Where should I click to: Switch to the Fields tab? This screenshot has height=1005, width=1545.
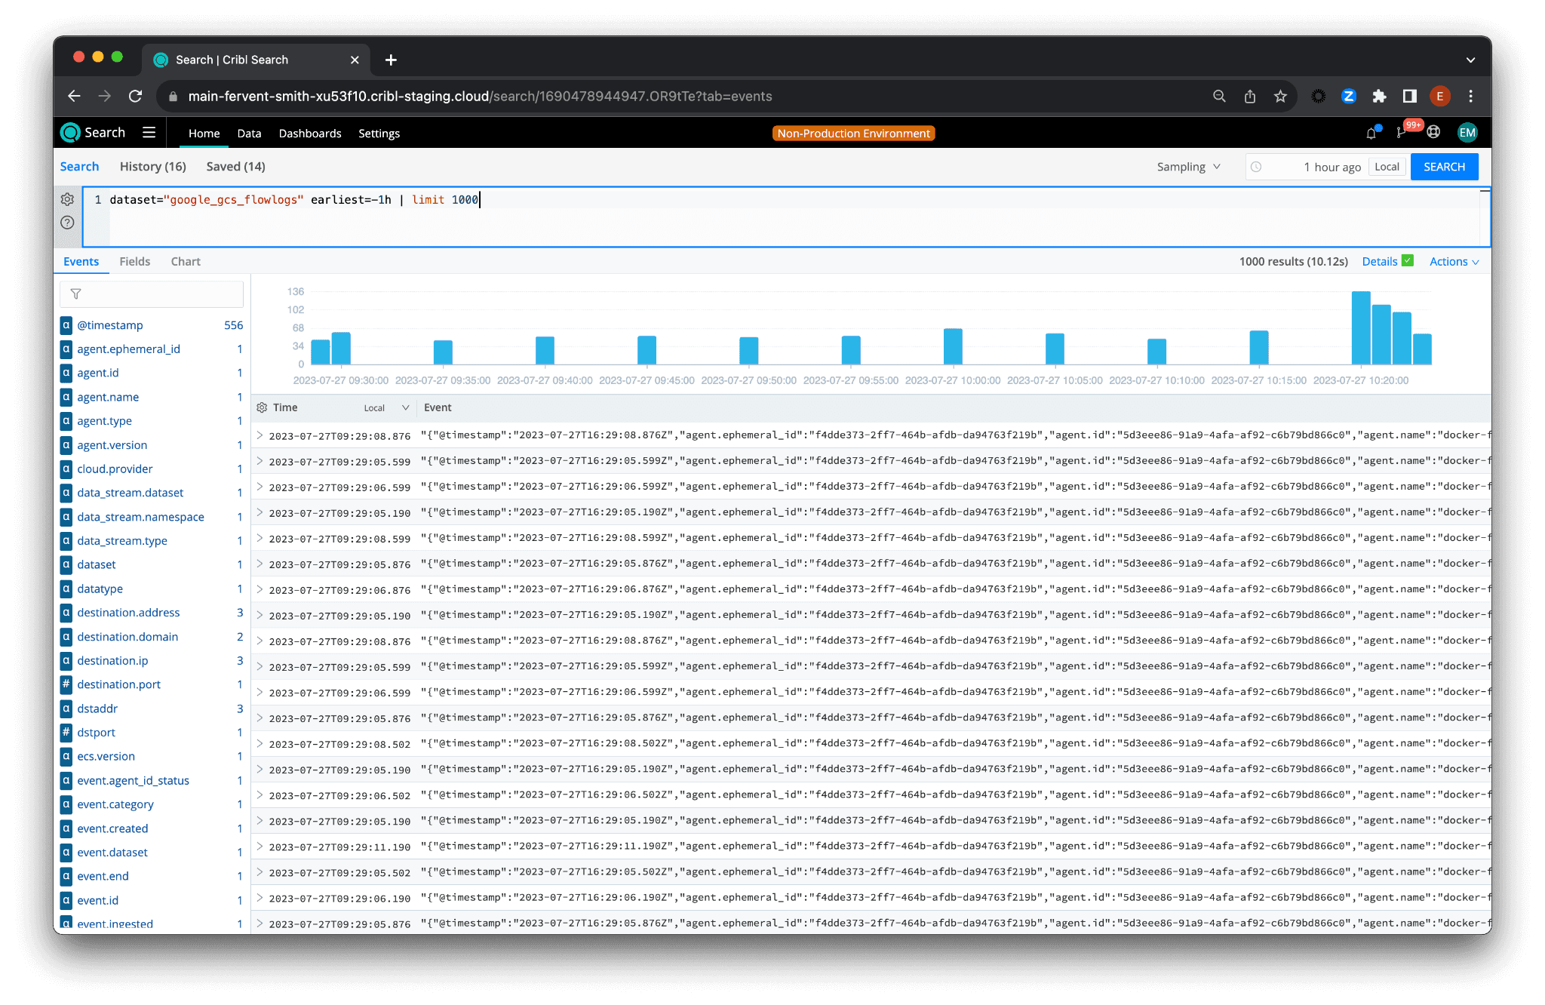click(134, 262)
